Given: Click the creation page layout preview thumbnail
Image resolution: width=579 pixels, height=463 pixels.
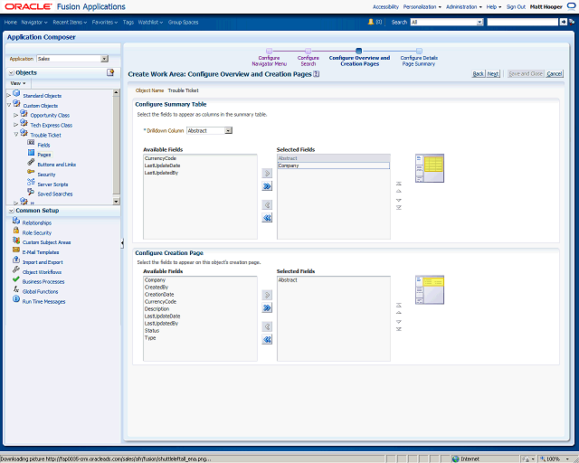Looking at the screenshot, I should (x=430, y=290).
